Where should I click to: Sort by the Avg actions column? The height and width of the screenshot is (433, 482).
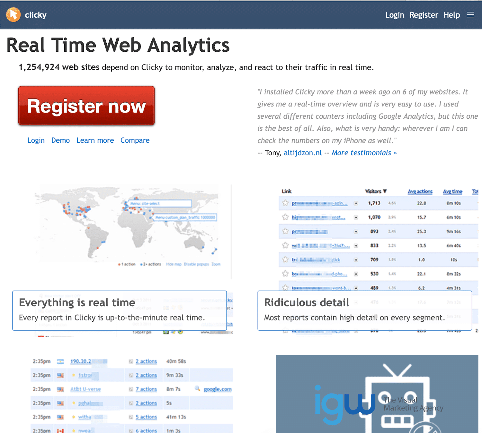420,191
